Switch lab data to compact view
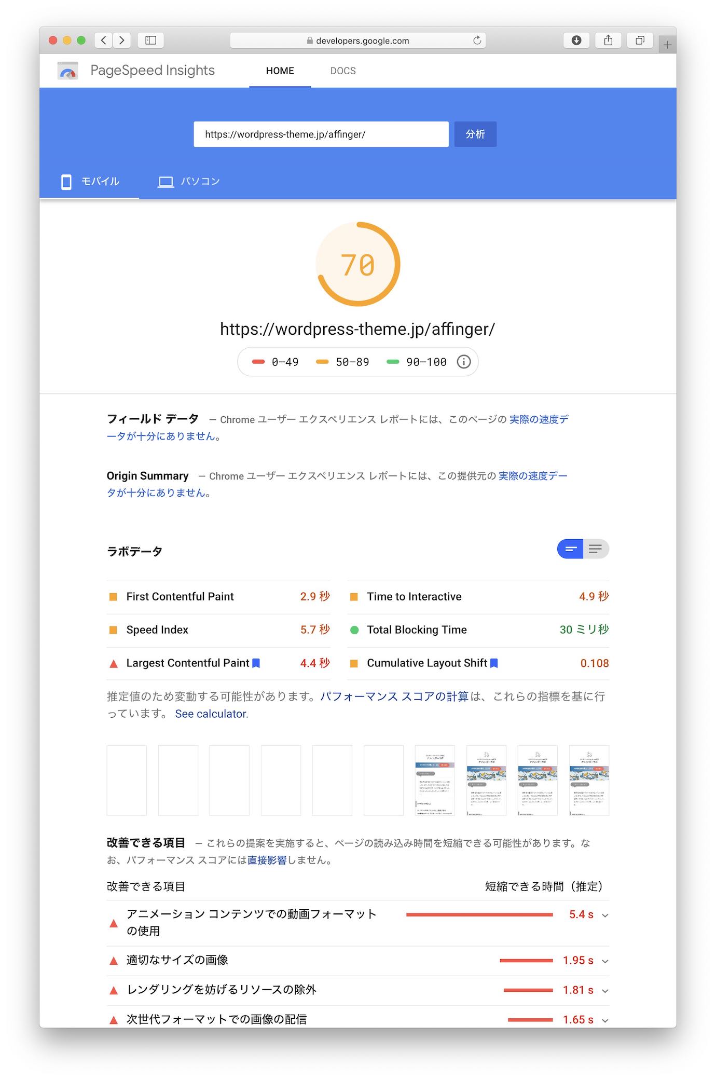716x1080 pixels. tap(570, 549)
